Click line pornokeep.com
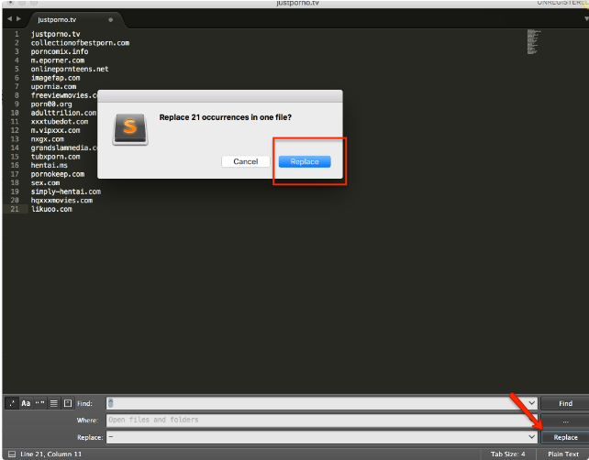 tap(58, 174)
